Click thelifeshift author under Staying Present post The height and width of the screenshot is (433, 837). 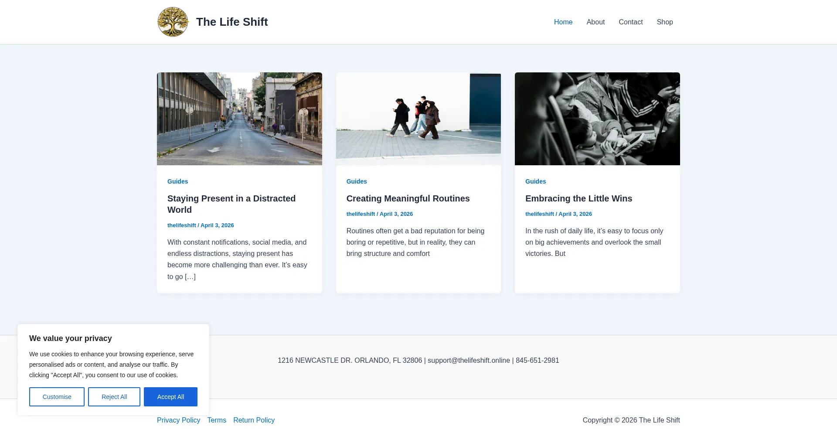point(181,225)
